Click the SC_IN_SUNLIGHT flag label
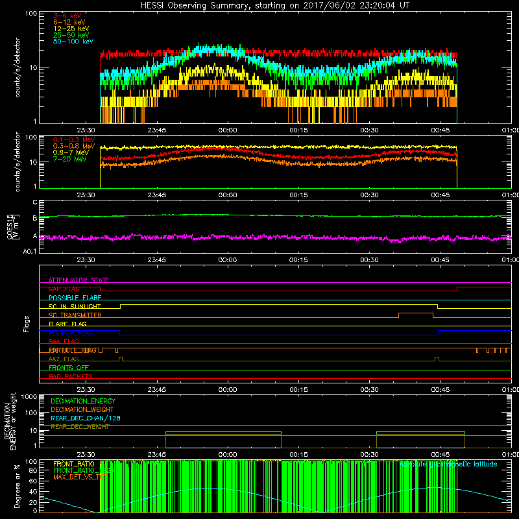 click(x=75, y=306)
